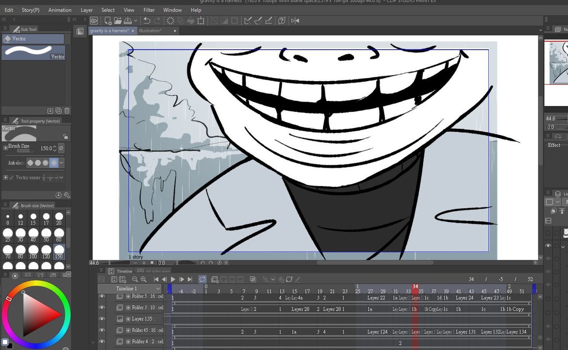The width and height of the screenshot is (568, 350).
Task: Open the Edit menu
Action: [x=9, y=10]
